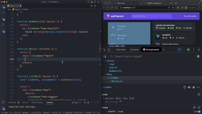Open DevTools more options kebab menu
The width and height of the screenshot is (202, 114).
(193, 50)
